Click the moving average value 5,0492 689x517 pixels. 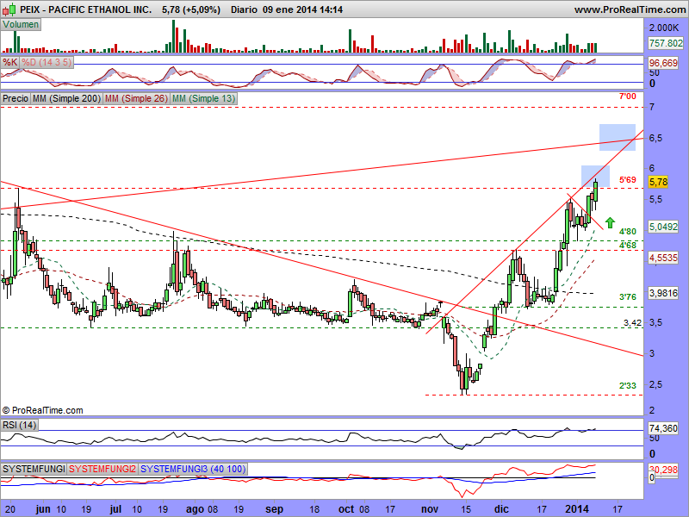point(663,227)
